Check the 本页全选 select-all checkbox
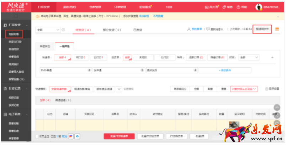This screenshot has width=286, height=146. click(37, 136)
